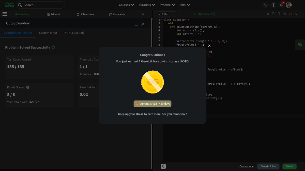Click 'See you tomorrow' message text
Screen dimensions: 305x171
pyautogui.click(x=174, y=114)
